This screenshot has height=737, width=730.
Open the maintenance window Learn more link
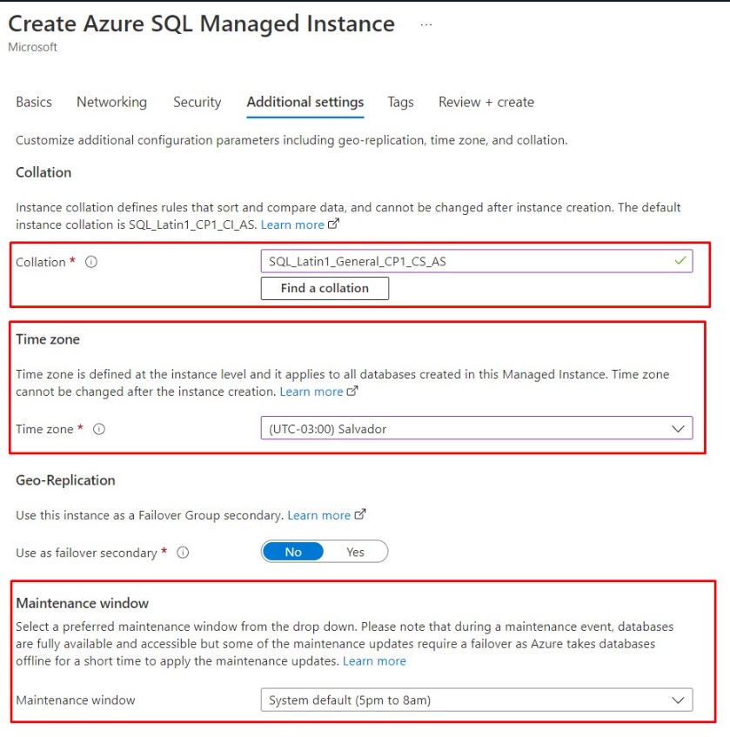(374, 661)
